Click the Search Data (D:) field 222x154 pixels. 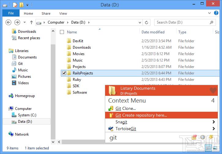click(x=185, y=22)
